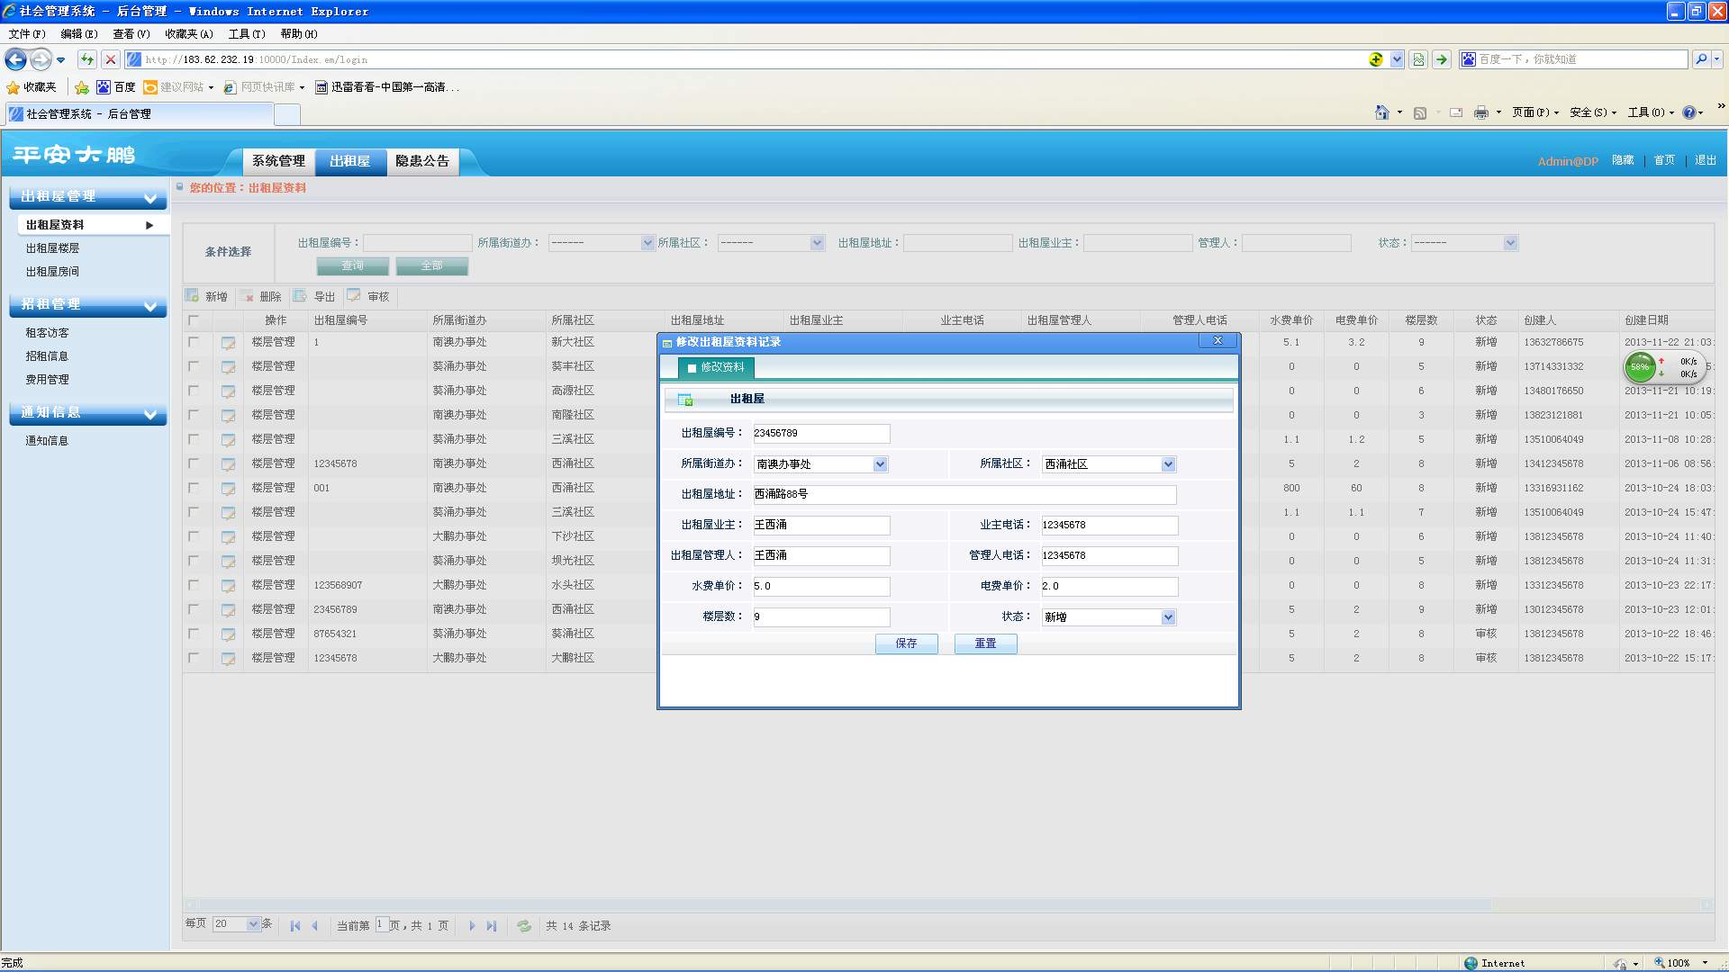This screenshot has width=1729, height=972.
Task: Click the Baidu search magnifier icon
Action: pyautogui.click(x=1700, y=59)
